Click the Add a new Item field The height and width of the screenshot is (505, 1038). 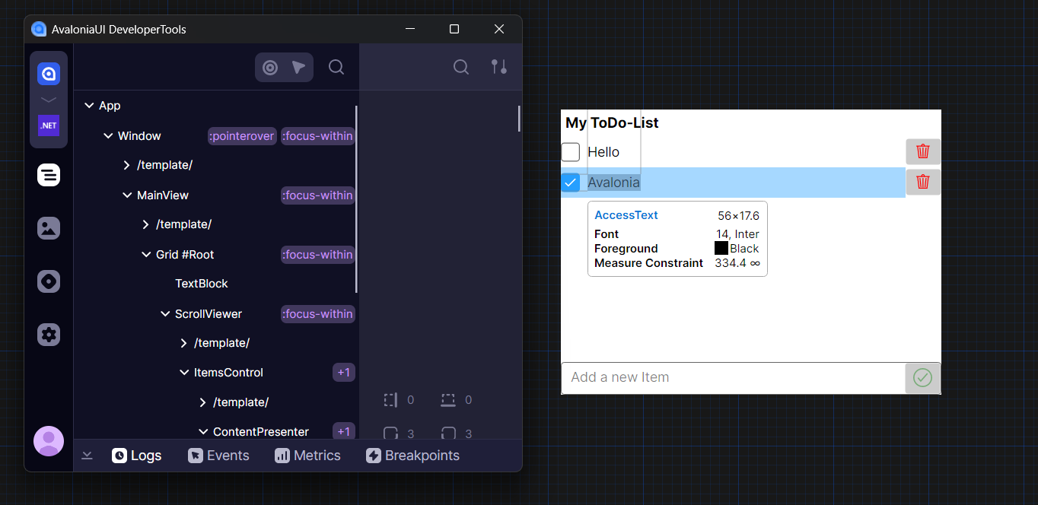coord(685,377)
